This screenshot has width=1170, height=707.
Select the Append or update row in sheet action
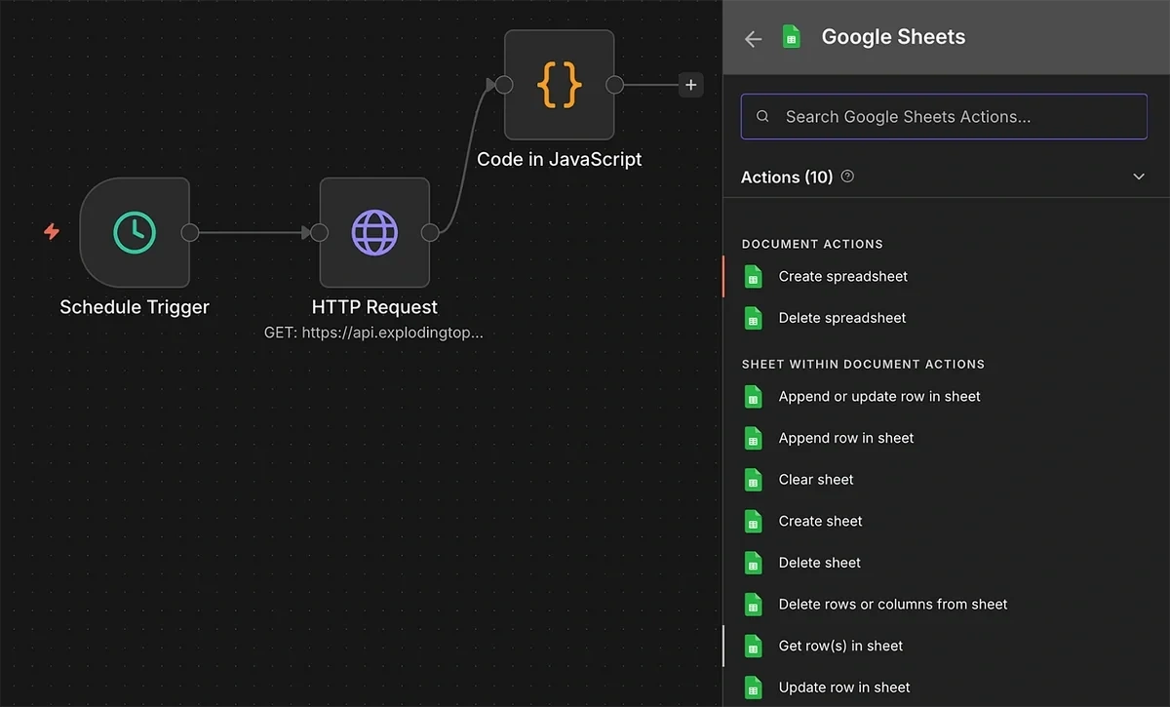click(x=878, y=397)
